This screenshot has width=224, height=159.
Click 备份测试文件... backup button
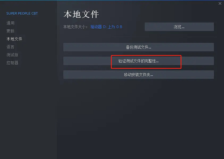click(138, 47)
